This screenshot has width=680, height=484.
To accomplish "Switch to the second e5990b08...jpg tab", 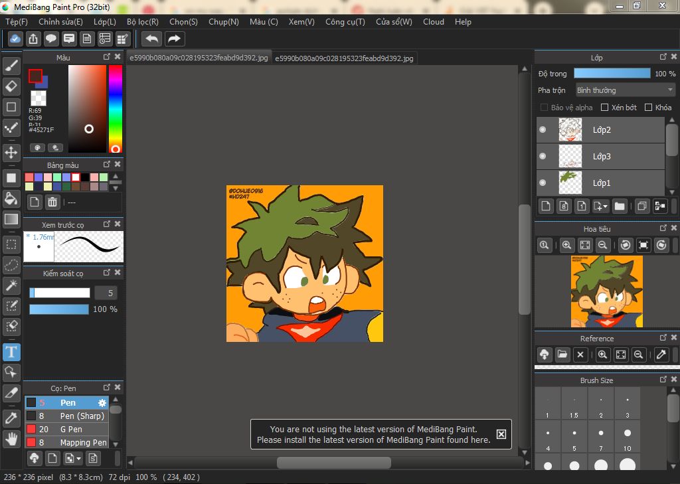I will click(345, 58).
